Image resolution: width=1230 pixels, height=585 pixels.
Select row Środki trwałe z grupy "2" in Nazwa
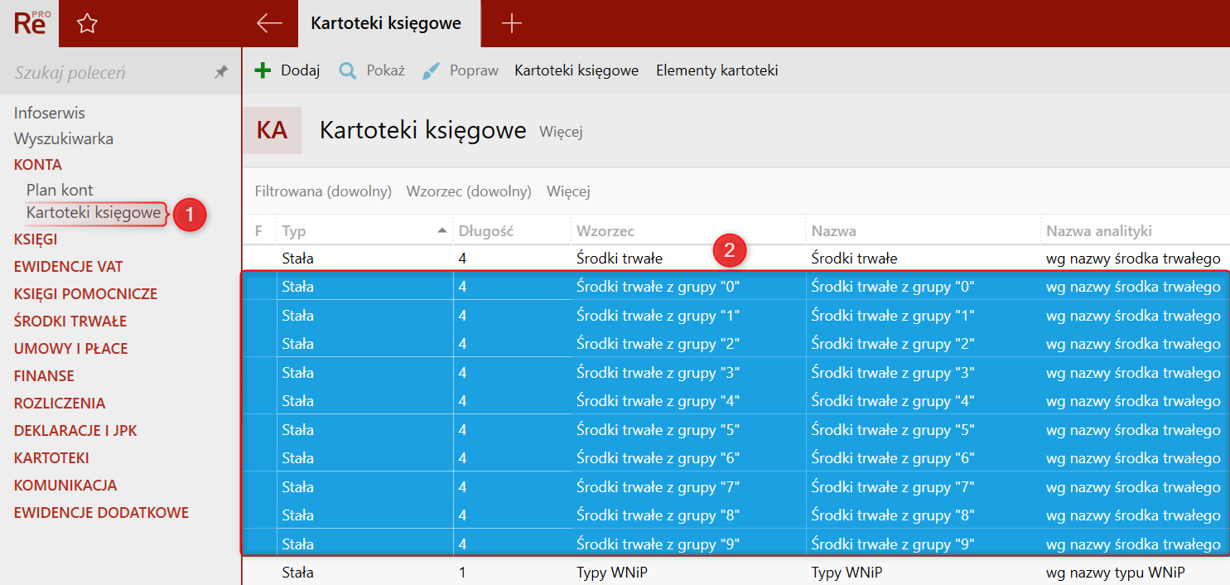coord(893,344)
